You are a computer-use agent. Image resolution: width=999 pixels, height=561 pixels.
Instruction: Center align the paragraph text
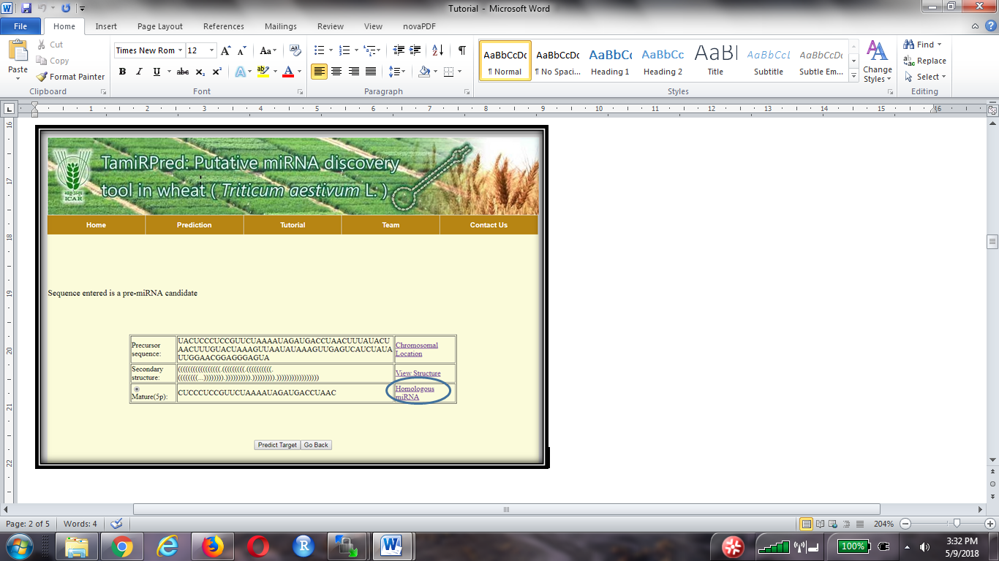pos(336,72)
